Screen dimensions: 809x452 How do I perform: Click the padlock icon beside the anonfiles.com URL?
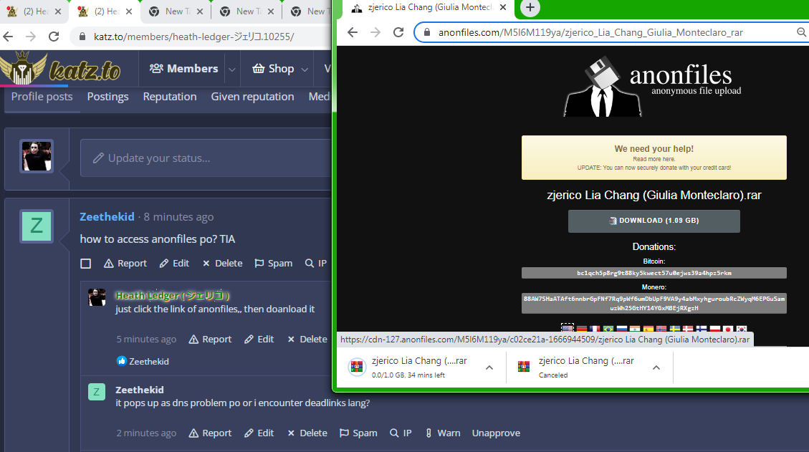point(426,32)
